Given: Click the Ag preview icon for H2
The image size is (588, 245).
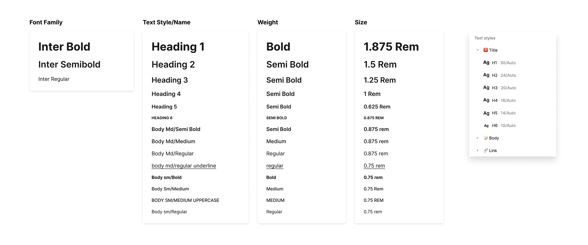Looking at the screenshot, I should (x=486, y=75).
